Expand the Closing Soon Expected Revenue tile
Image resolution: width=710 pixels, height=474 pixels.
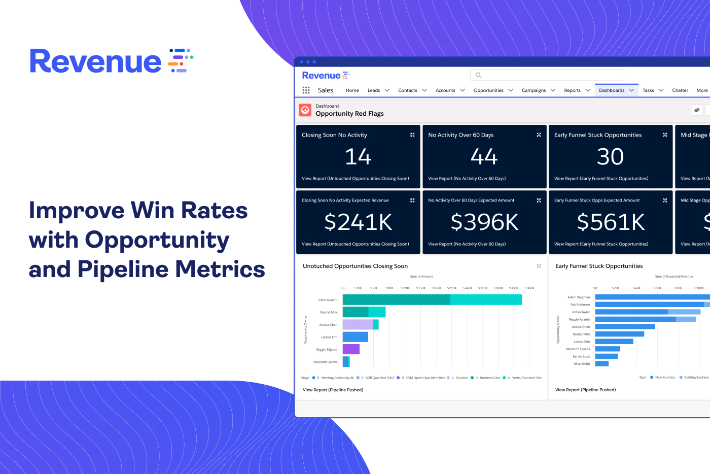(x=412, y=200)
